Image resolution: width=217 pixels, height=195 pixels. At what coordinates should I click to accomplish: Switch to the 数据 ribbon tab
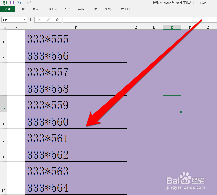click(x=81, y=9)
